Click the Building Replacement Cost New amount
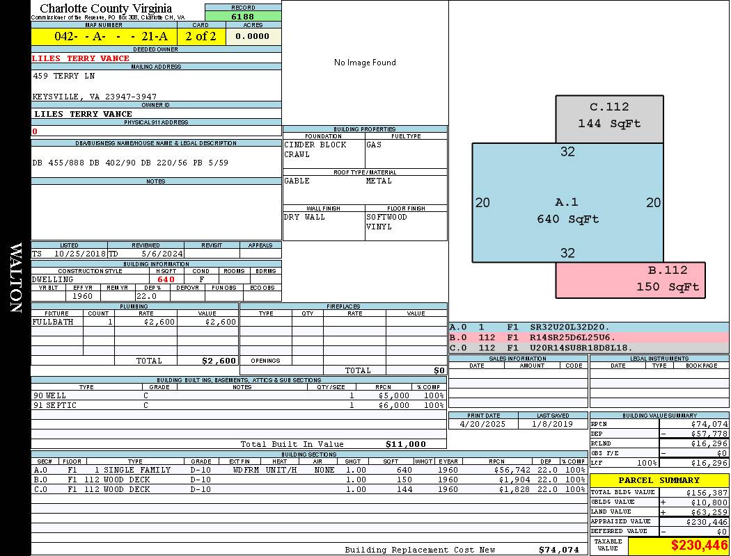This screenshot has width=731, height=556. tap(558, 550)
